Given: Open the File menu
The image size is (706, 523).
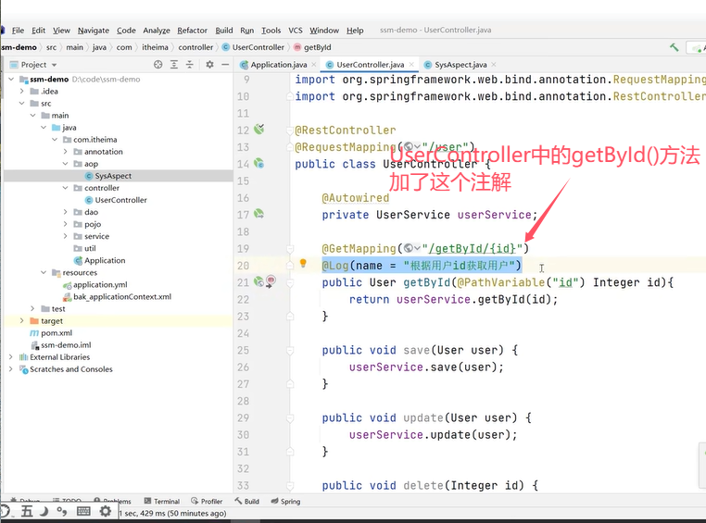Looking at the screenshot, I should [x=18, y=31].
